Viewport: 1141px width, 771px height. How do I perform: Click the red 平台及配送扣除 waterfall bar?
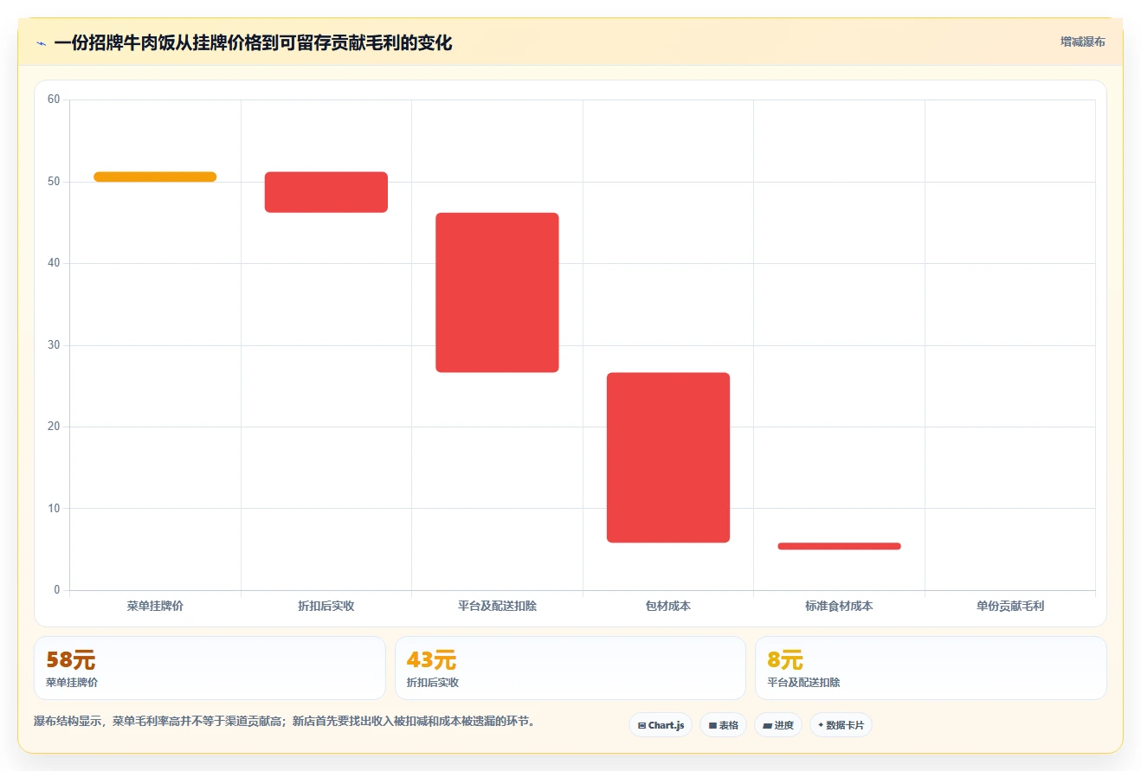point(497,292)
